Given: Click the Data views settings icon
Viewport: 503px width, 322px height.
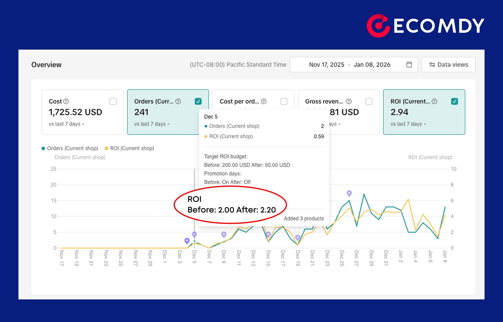Looking at the screenshot, I should (x=432, y=65).
